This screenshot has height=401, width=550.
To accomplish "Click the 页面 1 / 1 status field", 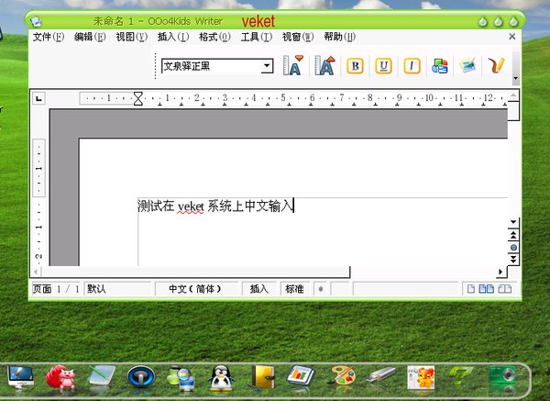I will click(x=57, y=289).
